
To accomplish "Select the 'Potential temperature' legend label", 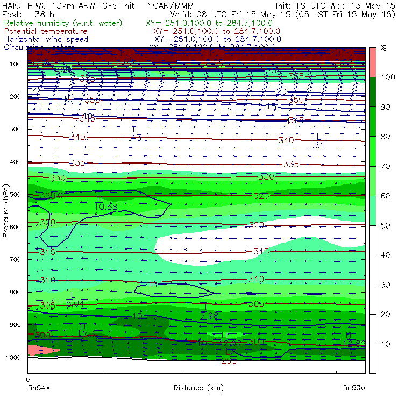I will pos(46,31).
